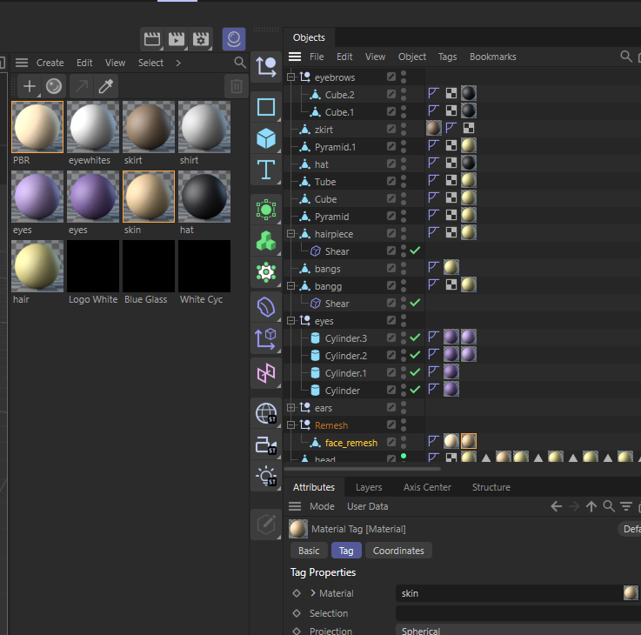Add a Cube primitive from palette
The image size is (641, 635).
tap(266, 138)
